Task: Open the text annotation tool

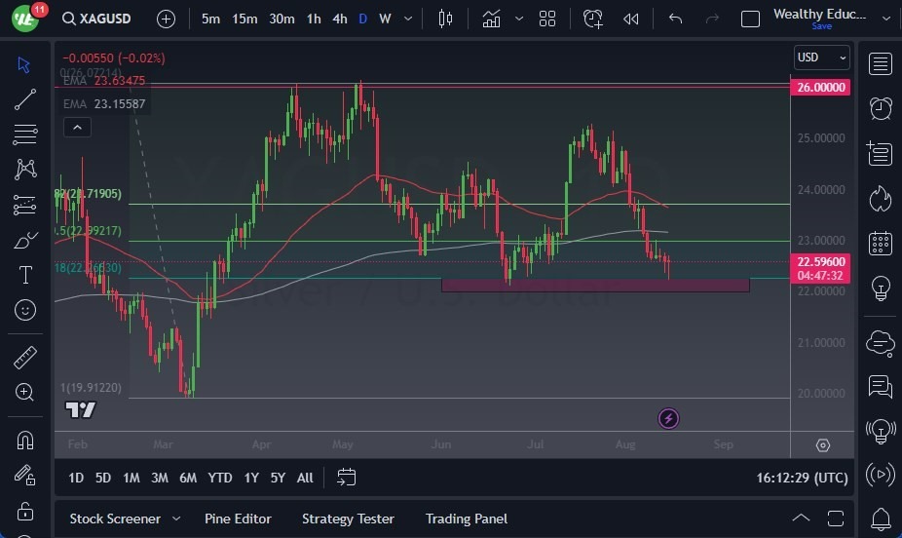Action: [x=25, y=275]
